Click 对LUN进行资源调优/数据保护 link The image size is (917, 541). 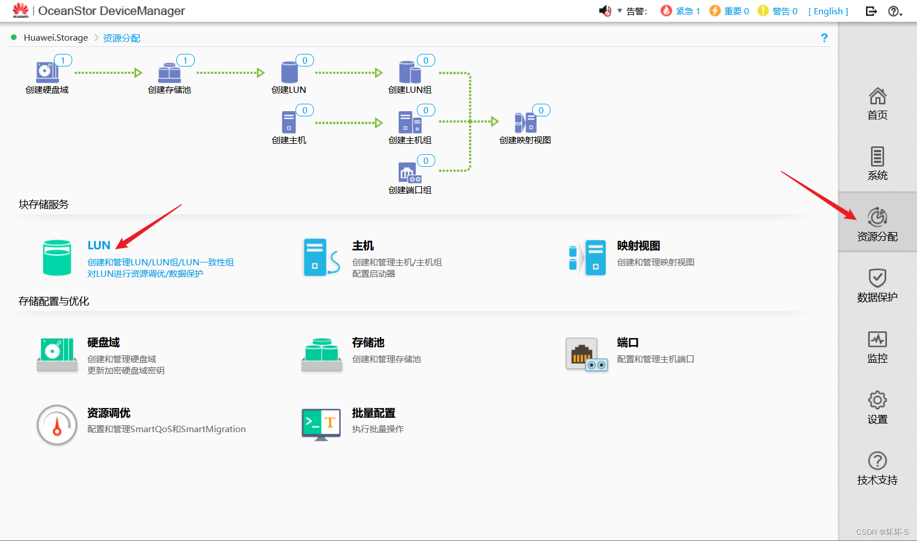tap(145, 274)
